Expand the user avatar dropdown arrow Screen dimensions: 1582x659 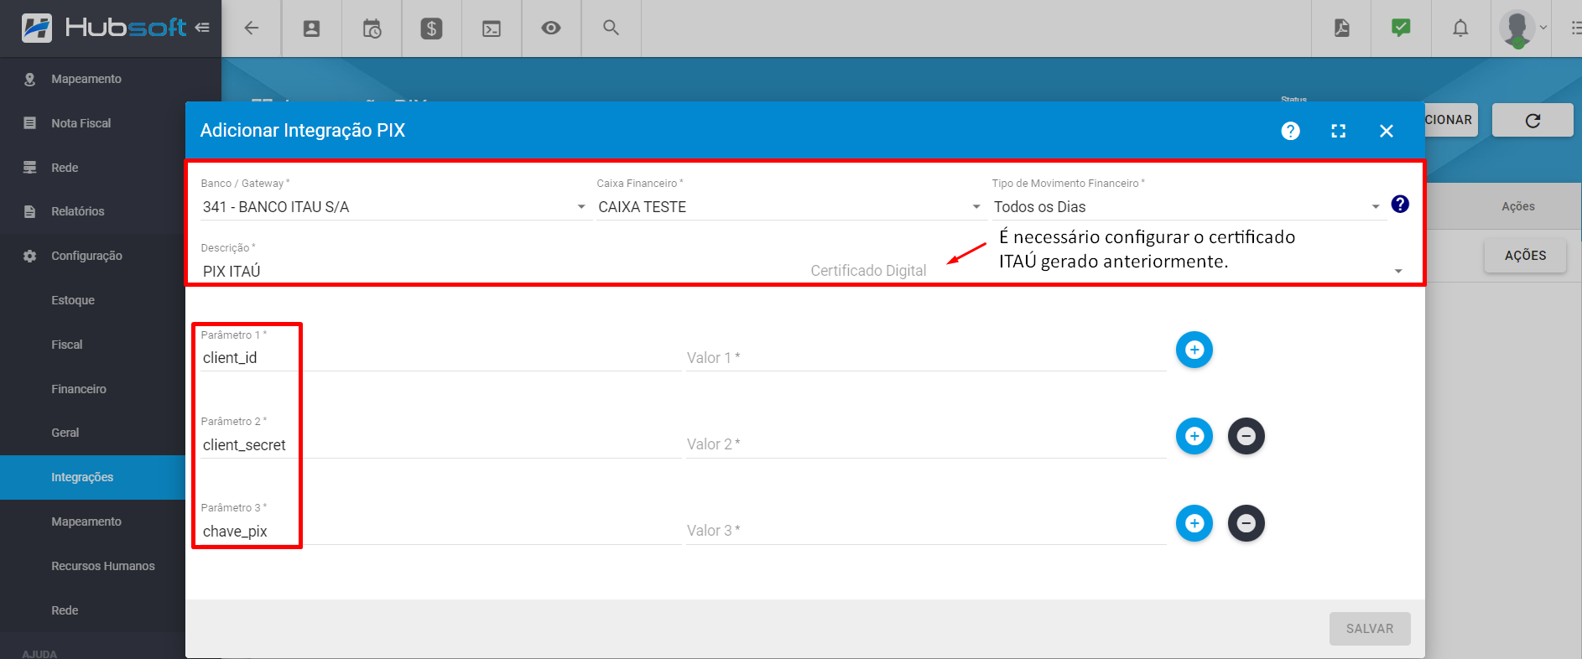[x=1543, y=28]
